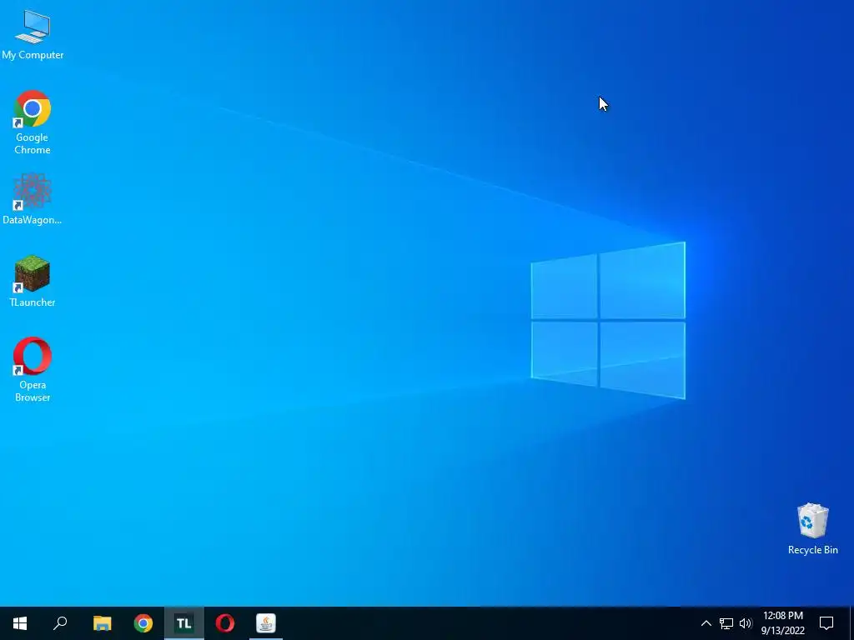Open the clock showing 12:08 PM

pos(782,623)
